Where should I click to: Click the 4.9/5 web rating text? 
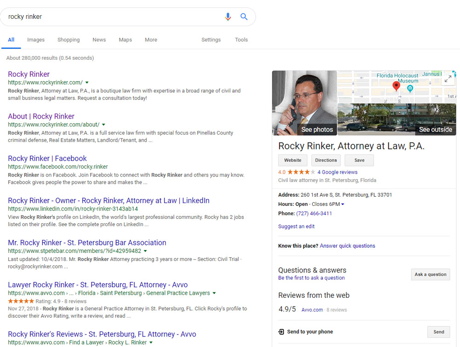point(287,309)
